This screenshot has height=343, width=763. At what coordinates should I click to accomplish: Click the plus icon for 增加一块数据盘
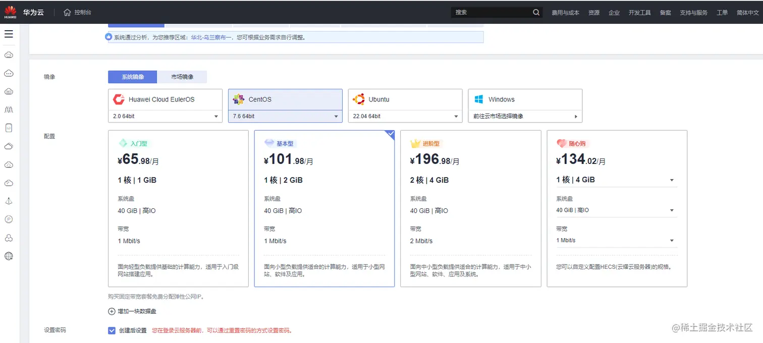(x=112, y=311)
